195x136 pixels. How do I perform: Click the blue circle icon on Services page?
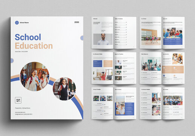point(164,76)
